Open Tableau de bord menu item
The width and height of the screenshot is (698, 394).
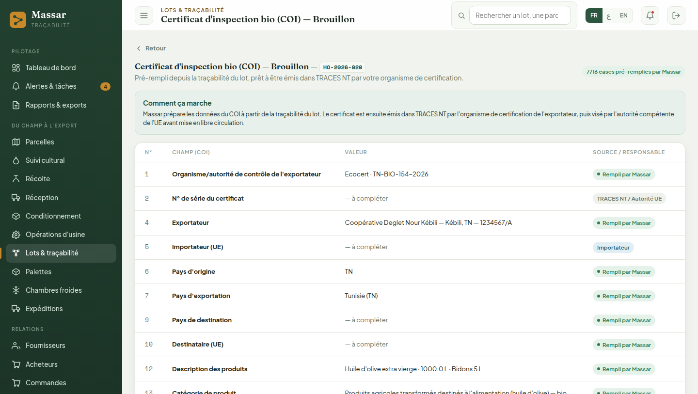click(61, 68)
